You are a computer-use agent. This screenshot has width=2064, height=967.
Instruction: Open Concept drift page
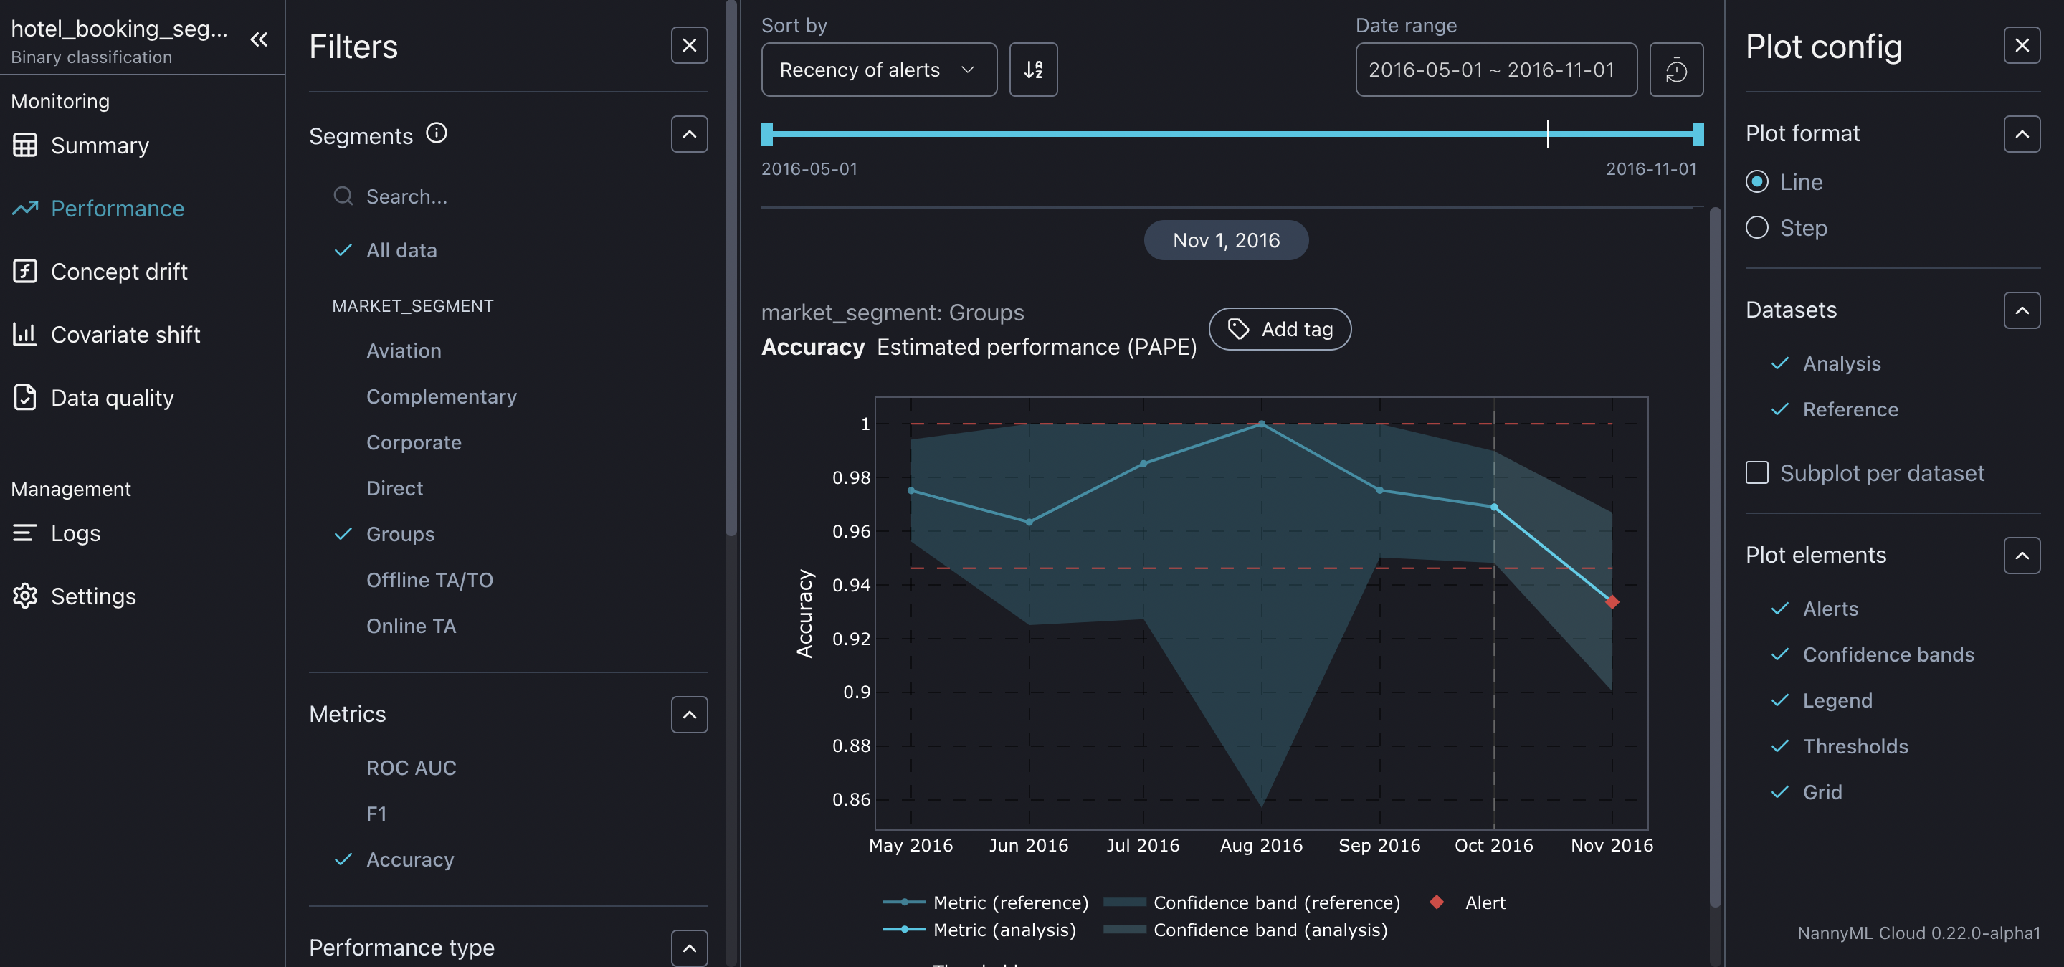(x=118, y=272)
